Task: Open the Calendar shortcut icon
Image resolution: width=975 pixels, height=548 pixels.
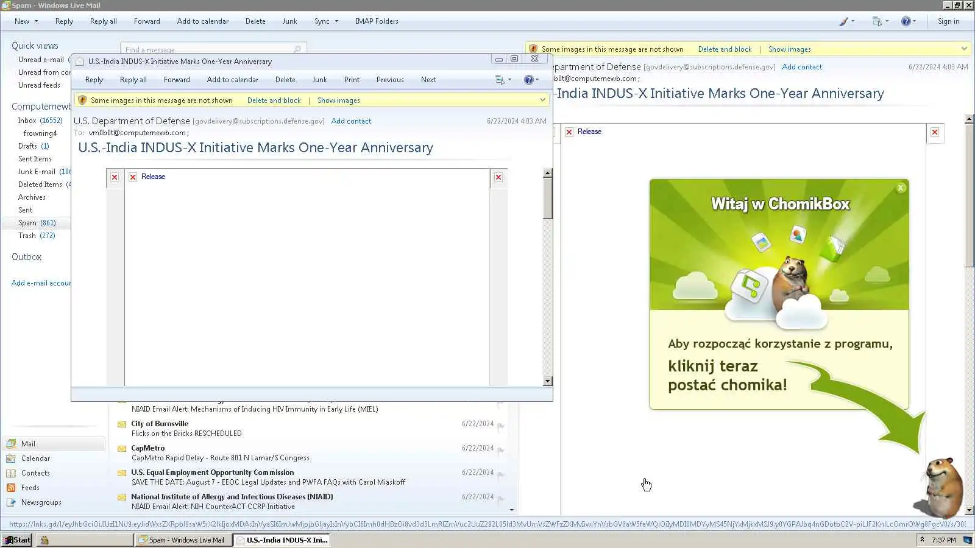Action: [11, 458]
